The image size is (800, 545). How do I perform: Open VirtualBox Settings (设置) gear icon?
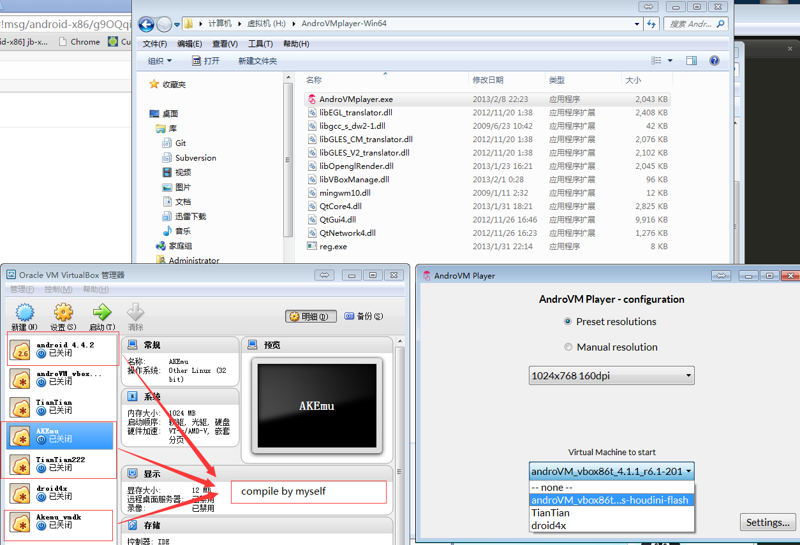63,312
